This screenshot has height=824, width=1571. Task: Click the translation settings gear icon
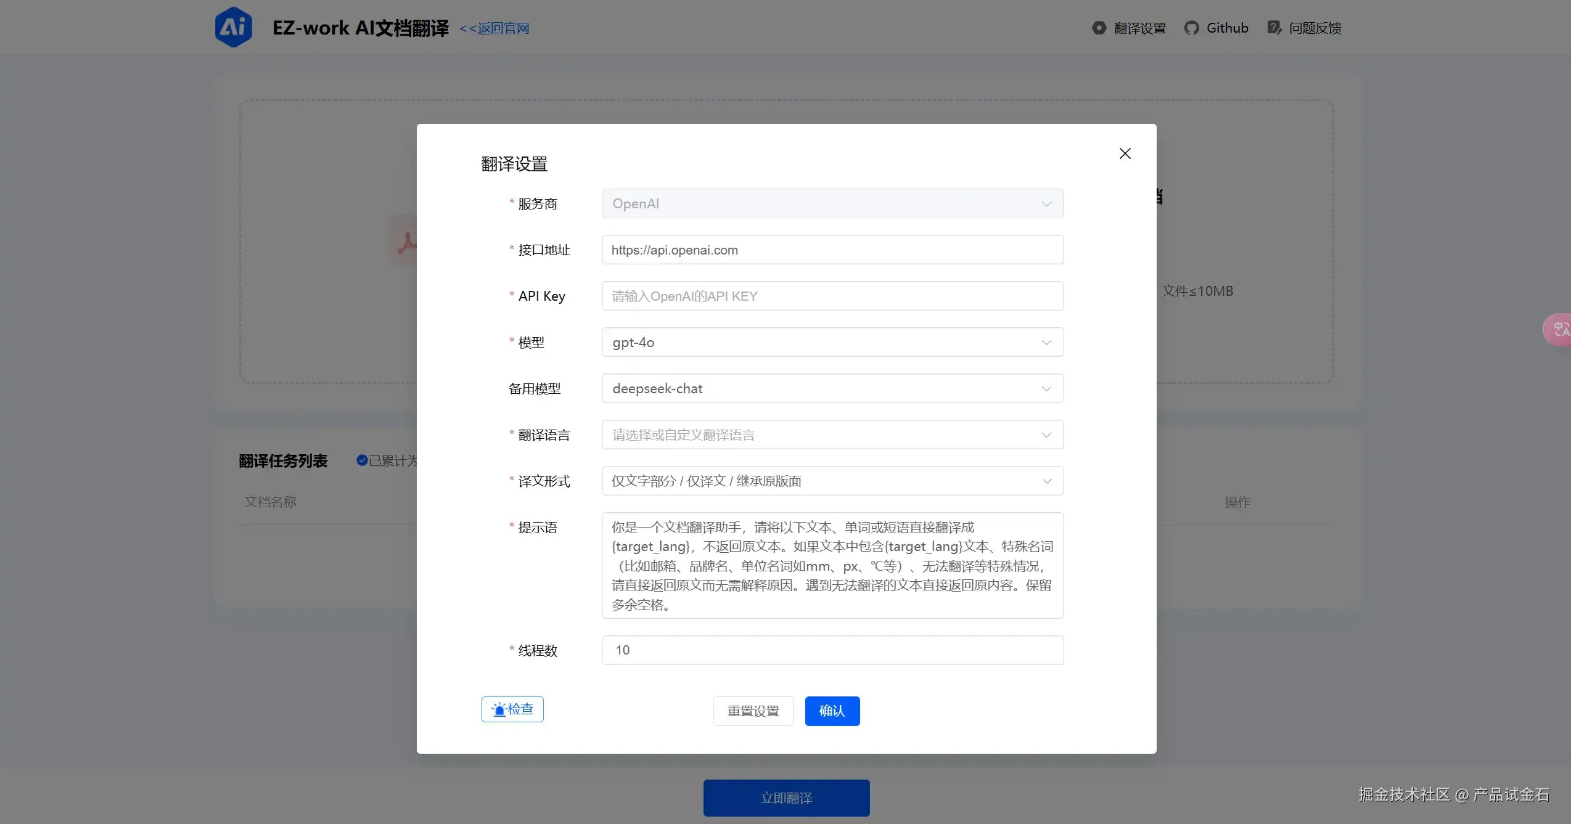(1099, 28)
